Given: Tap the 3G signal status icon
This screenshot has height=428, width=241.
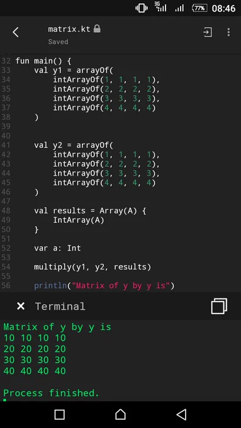Looking at the screenshot, I should [x=160, y=7].
